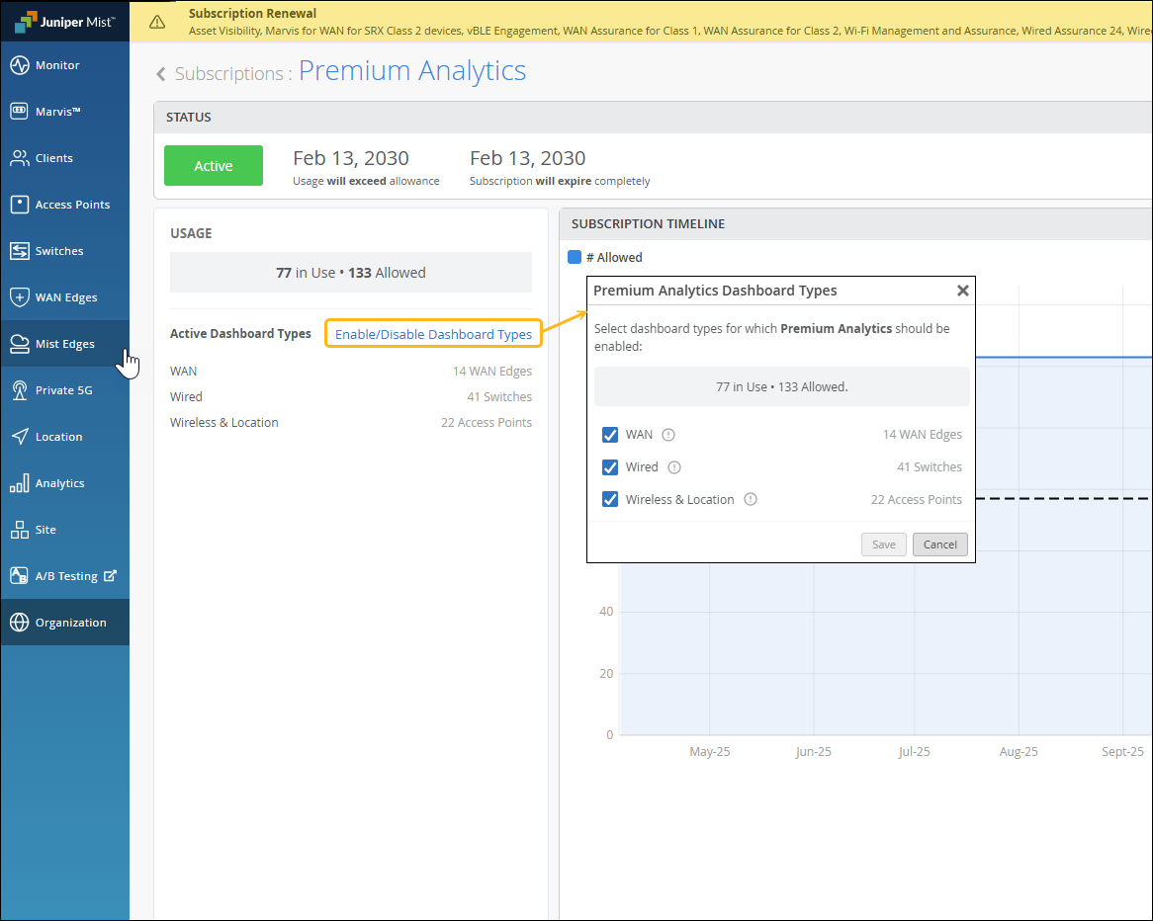This screenshot has width=1153, height=921.
Task: Open the Organization menu item
Action: (70, 623)
